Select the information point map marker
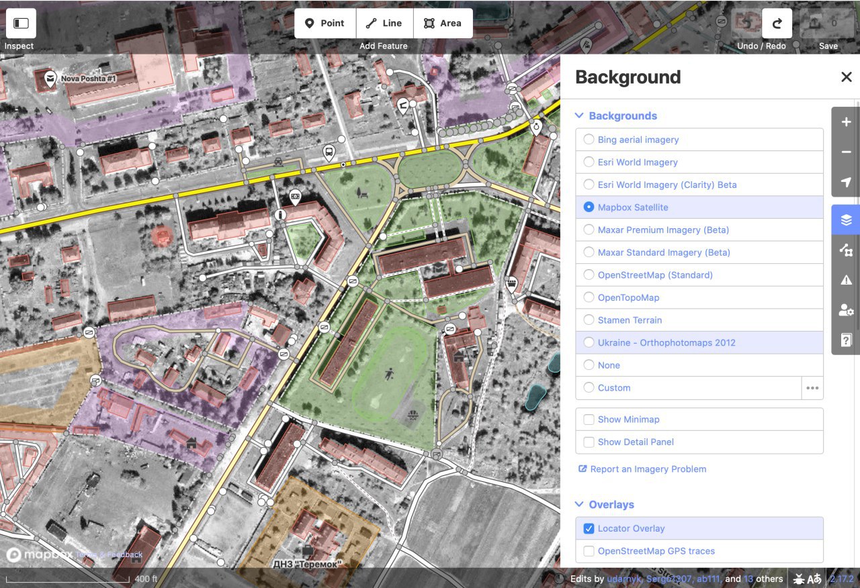Viewport: 860px width, 588px height. tap(281, 215)
